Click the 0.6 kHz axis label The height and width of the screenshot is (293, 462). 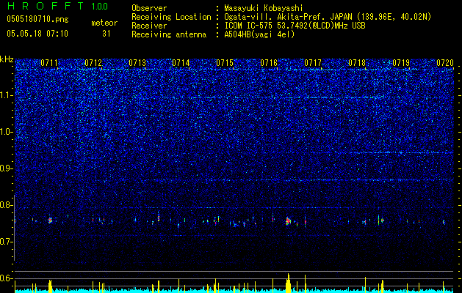(7, 278)
